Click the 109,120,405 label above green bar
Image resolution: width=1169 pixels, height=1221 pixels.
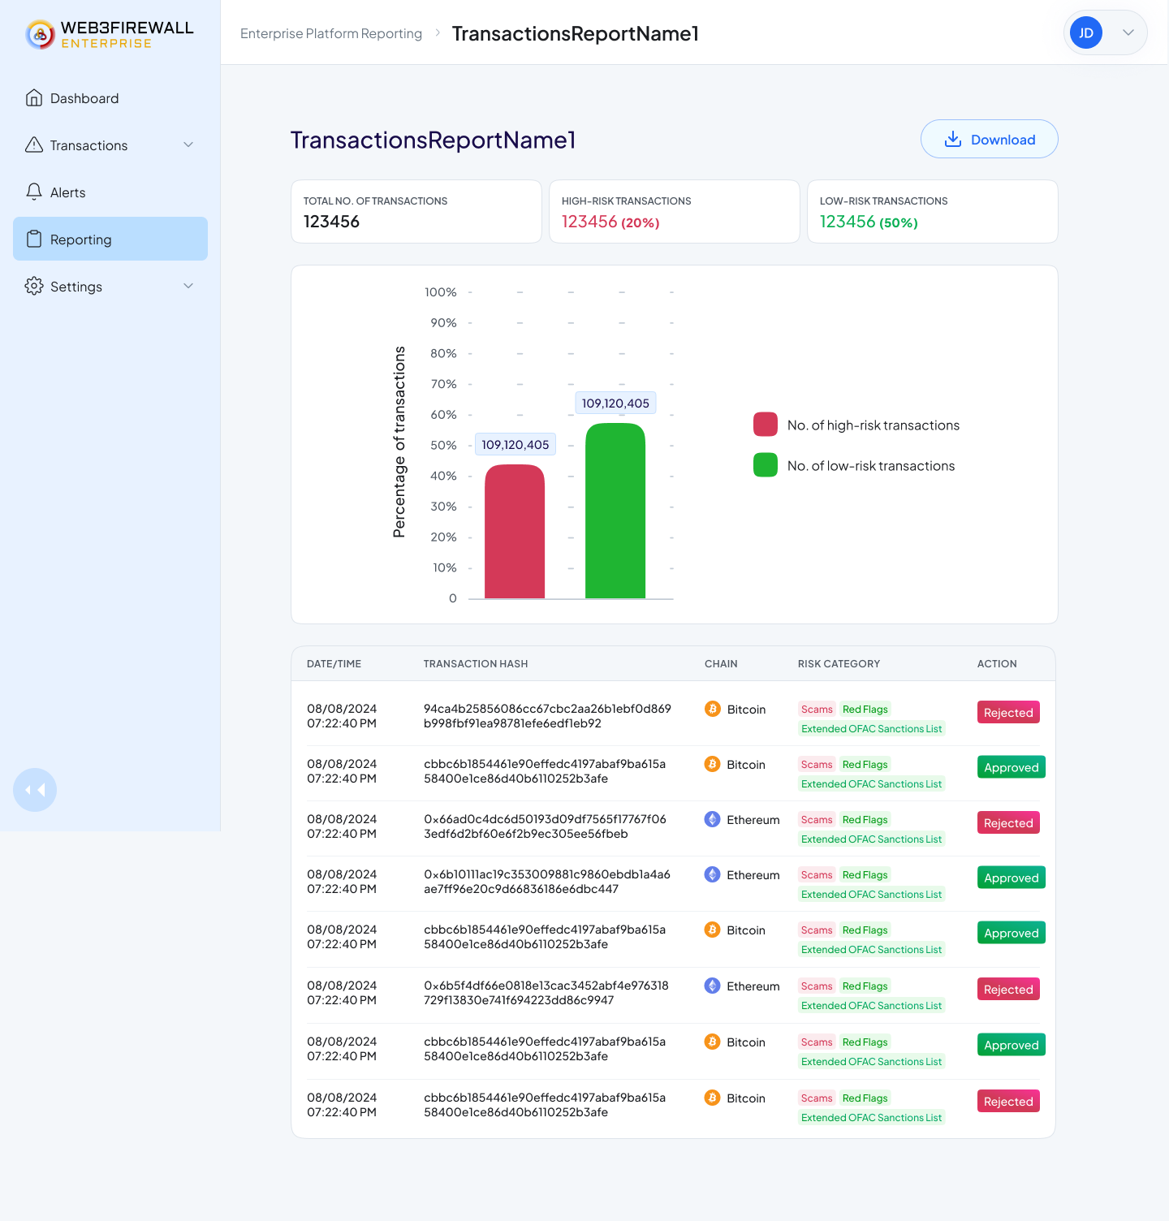click(615, 403)
